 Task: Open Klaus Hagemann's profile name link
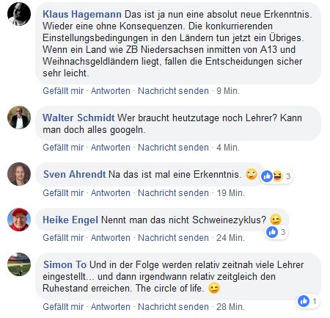click(x=82, y=14)
